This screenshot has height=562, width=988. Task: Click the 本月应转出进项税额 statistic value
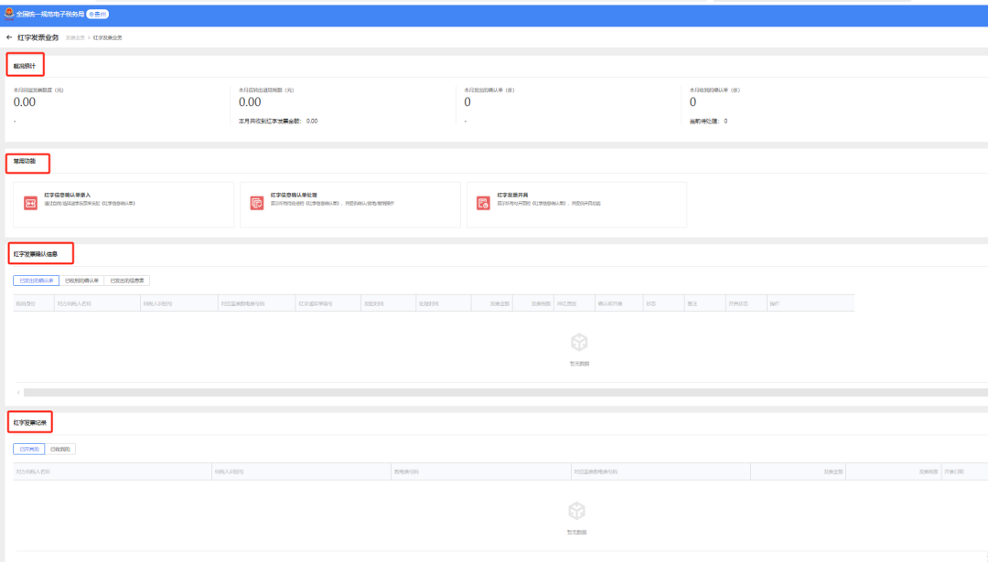pyautogui.click(x=250, y=102)
